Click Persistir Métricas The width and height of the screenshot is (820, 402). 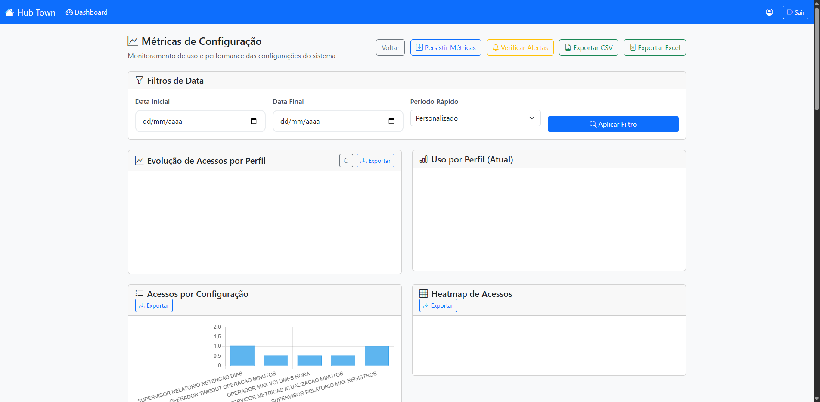click(x=445, y=47)
